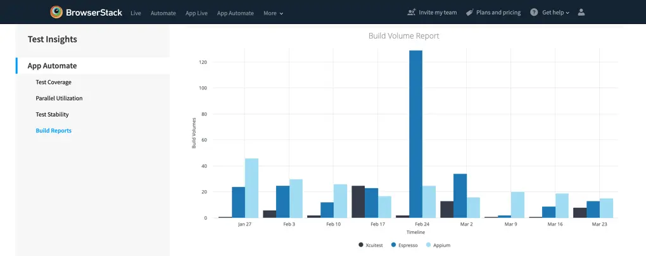Click the Plans and pricing tag icon
The width and height of the screenshot is (646, 256).
(x=469, y=12)
